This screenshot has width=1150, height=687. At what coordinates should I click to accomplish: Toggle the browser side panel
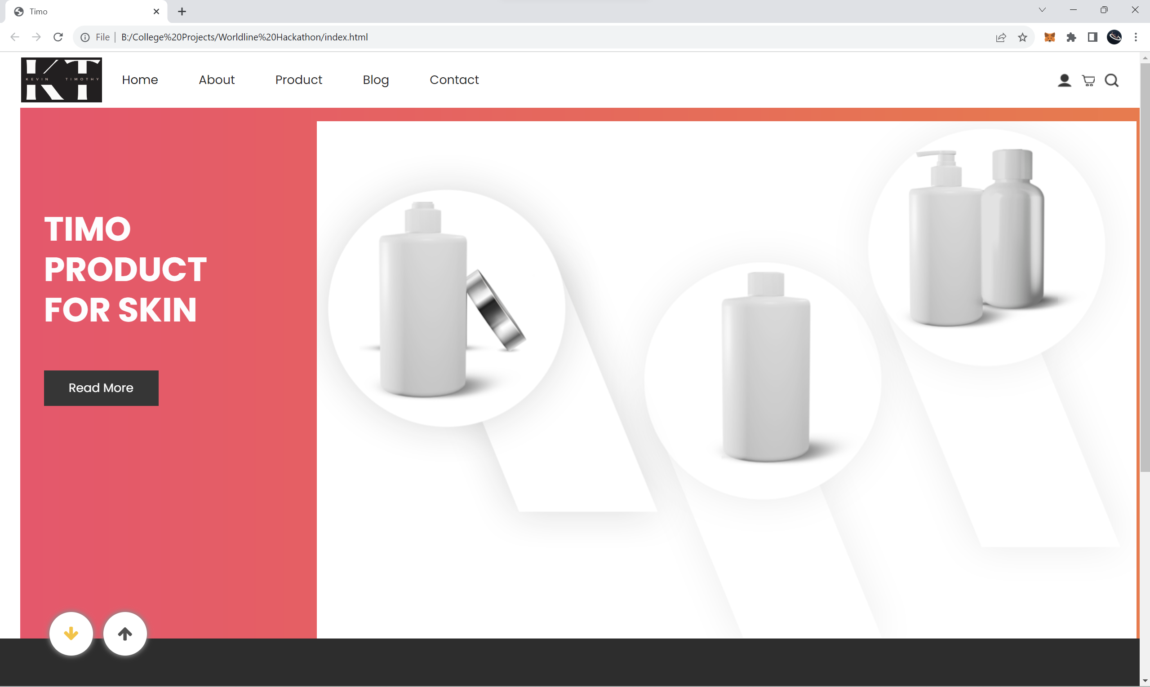[1092, 37]
